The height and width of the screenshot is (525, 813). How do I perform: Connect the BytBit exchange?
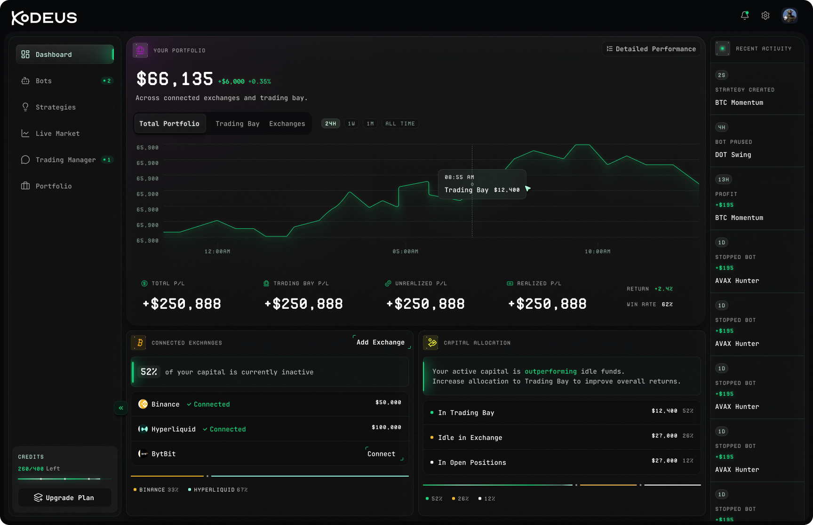[382, 454]
